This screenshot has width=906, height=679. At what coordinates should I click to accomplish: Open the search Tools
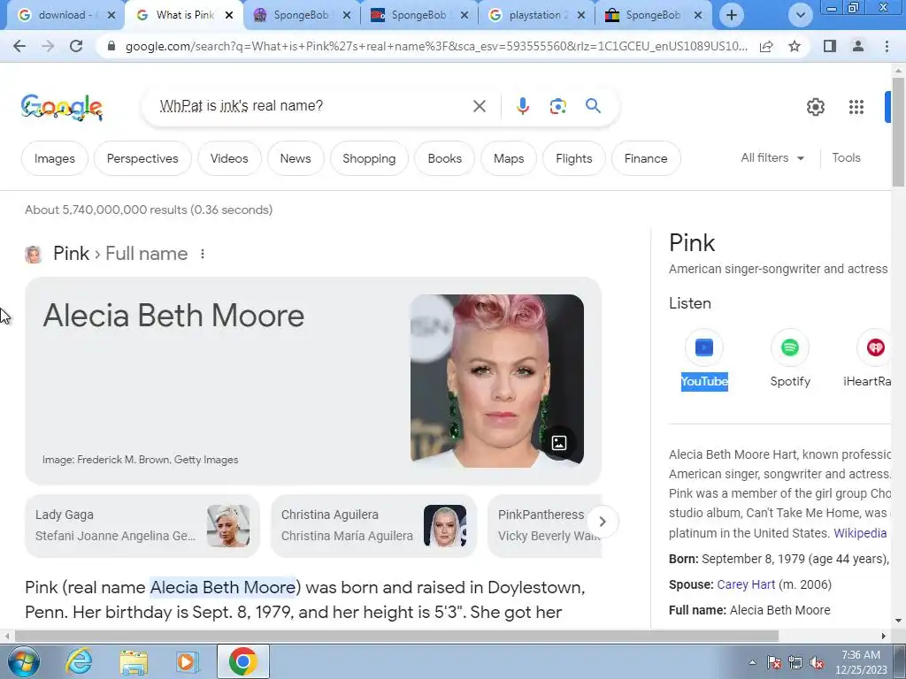pos(846,157)
